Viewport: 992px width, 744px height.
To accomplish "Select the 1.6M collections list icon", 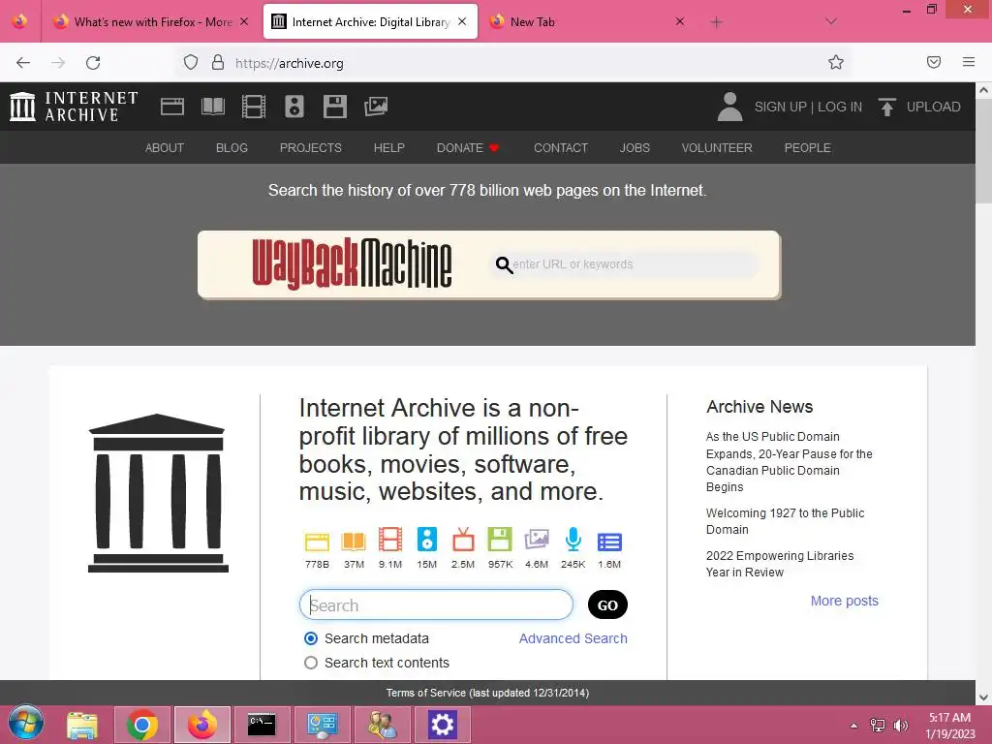I will [x=609, y=542].
